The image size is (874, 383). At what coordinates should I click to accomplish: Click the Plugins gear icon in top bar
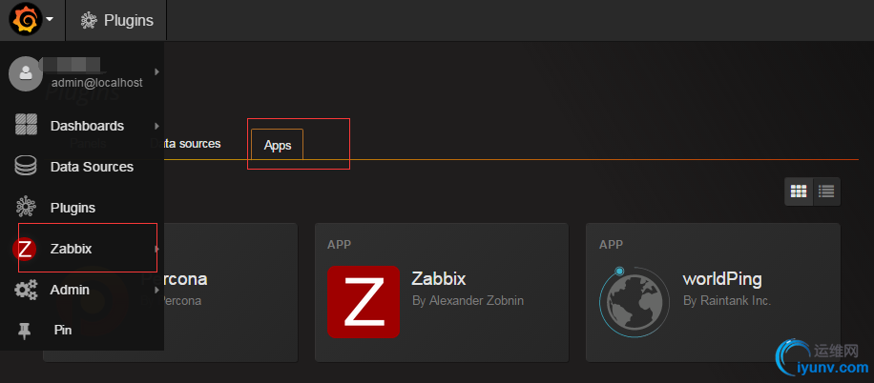(x=89, y=20)
